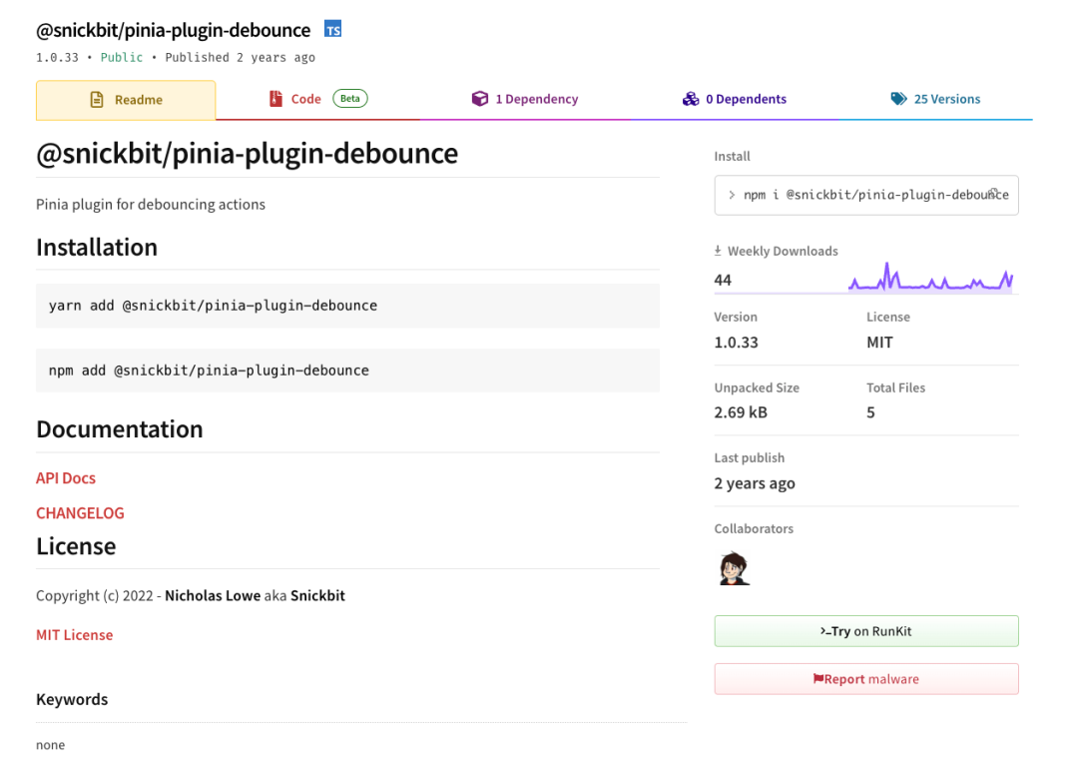
Task: Click the Versions tags icon
Action: [899, 98]
